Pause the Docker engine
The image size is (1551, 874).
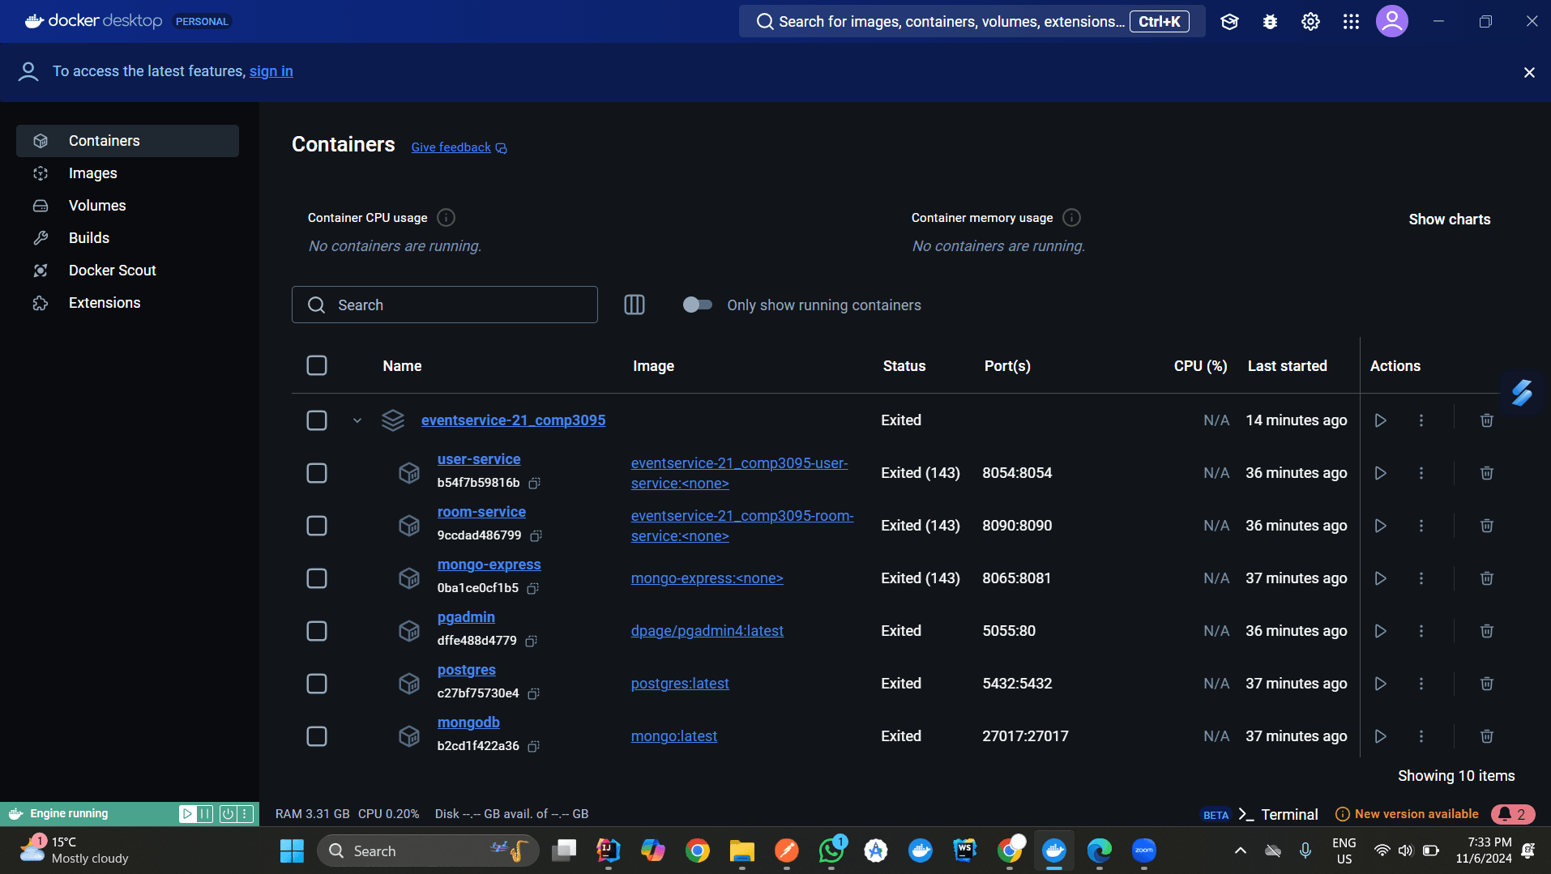pos(204,813)
